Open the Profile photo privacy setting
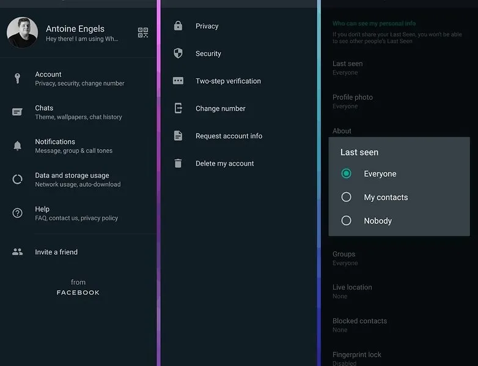The width and height of the screenshot is (478, 366). click(x=353, y=101)
